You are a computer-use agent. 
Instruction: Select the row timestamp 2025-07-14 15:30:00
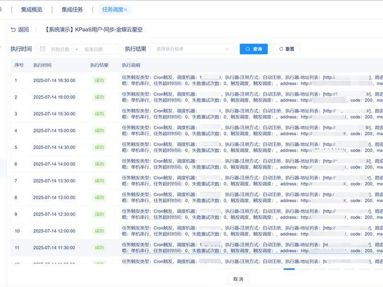coord(54,114)
